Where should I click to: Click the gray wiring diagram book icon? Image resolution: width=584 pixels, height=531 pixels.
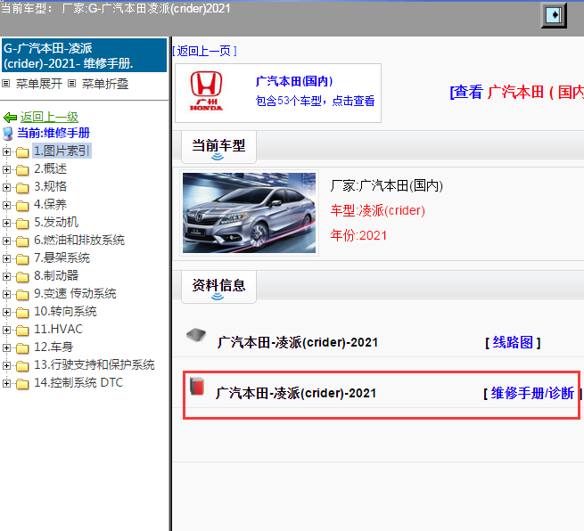click(196, 335)
